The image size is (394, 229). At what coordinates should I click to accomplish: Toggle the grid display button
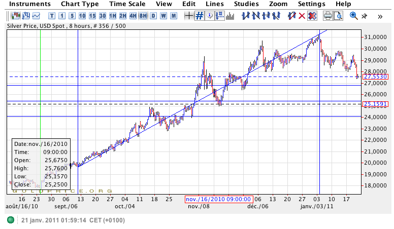pyautogui.click(x=200, y=16)
